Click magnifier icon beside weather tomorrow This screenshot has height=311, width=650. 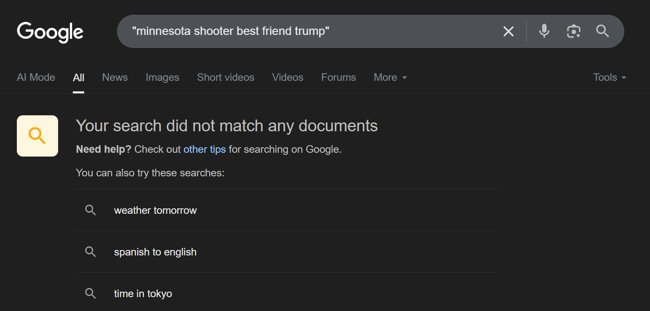[x=91, y=210]
